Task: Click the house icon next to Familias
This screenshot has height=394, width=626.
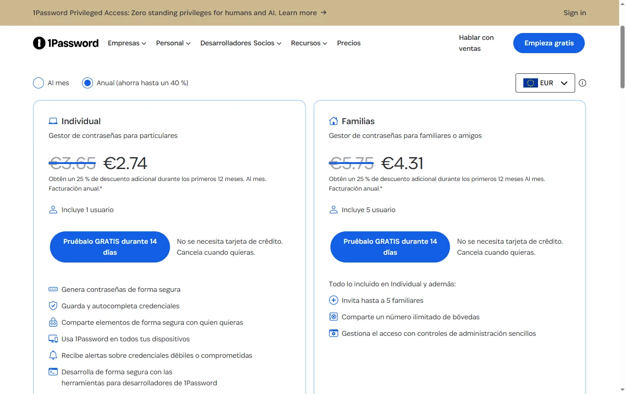Action: (333, 121)
